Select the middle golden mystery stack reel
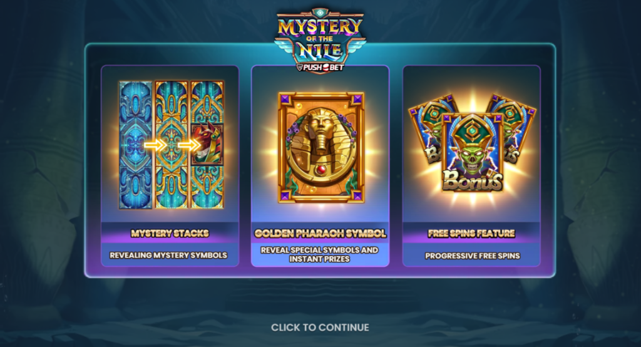The image size is (641, 347). pos(172,145)
